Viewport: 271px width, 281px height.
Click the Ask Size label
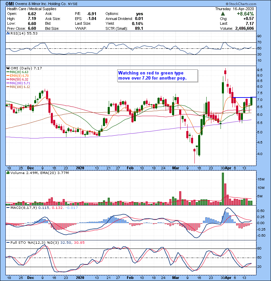click(53, 19)
